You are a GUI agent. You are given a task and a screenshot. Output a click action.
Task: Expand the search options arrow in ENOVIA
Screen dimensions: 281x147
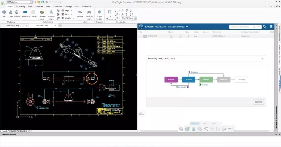[259, 27]
